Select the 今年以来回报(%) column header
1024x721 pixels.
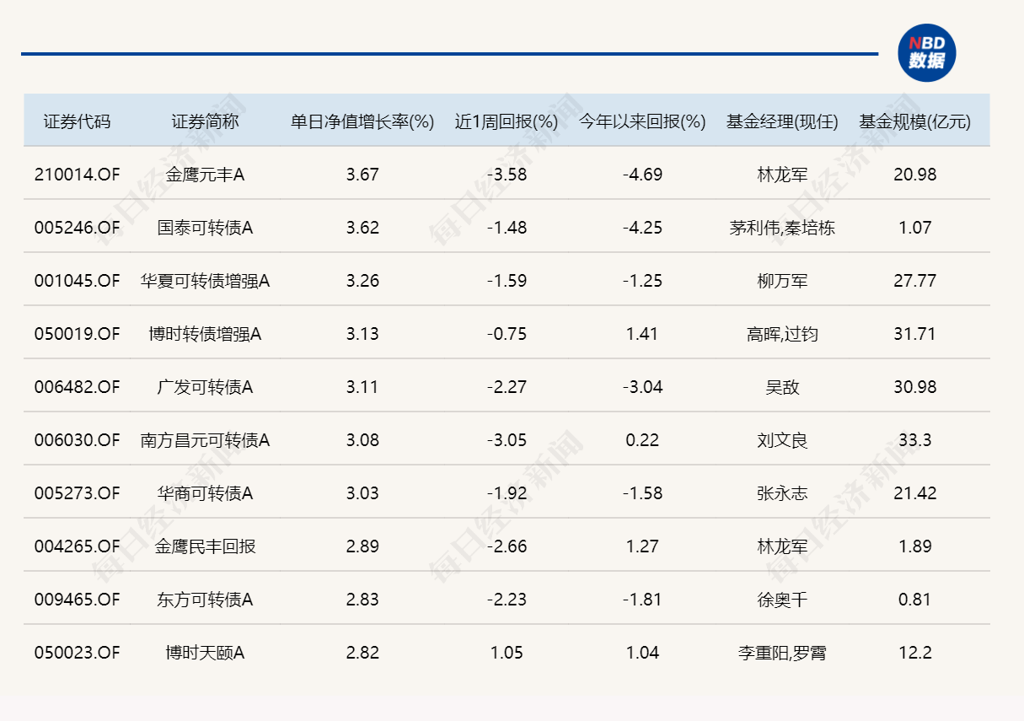[x=642, y=121]
